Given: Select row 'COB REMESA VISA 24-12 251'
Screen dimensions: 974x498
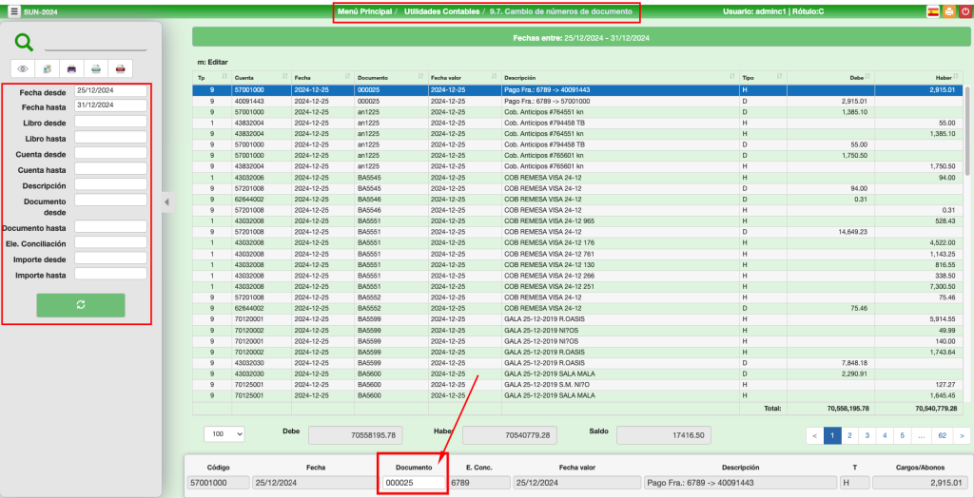Looking at the screenshot, I should [577, 286].
